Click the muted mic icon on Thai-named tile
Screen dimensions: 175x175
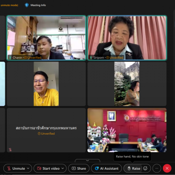(10, 150)
